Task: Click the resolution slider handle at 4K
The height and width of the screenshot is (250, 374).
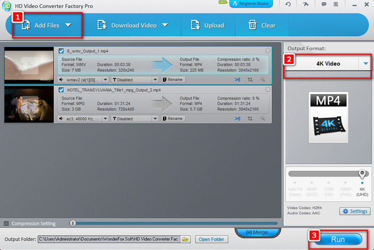Action: coord(362,174)
